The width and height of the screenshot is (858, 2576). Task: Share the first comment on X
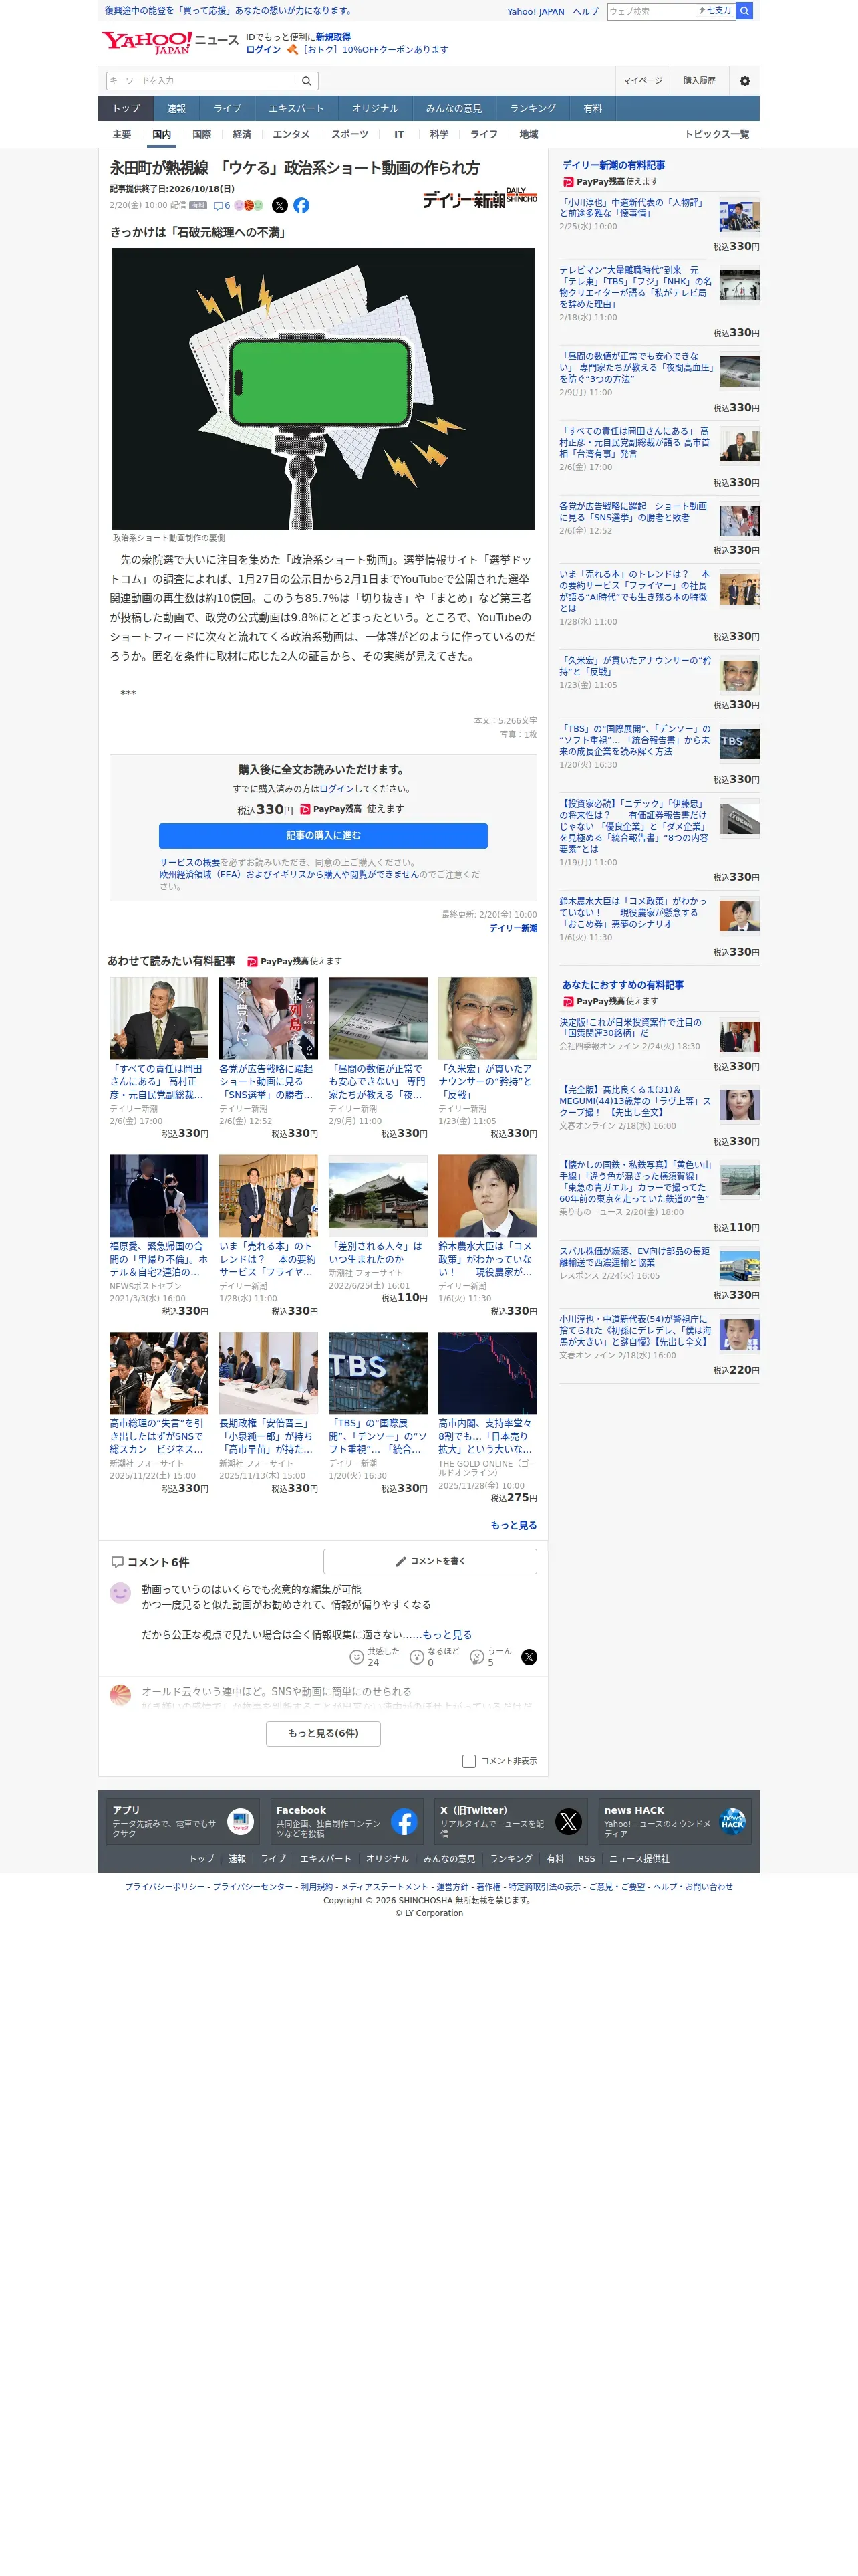point(529,1657)
